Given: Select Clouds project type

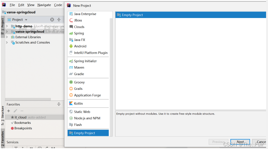Looking at the screenshot, I should coord(88,27).
